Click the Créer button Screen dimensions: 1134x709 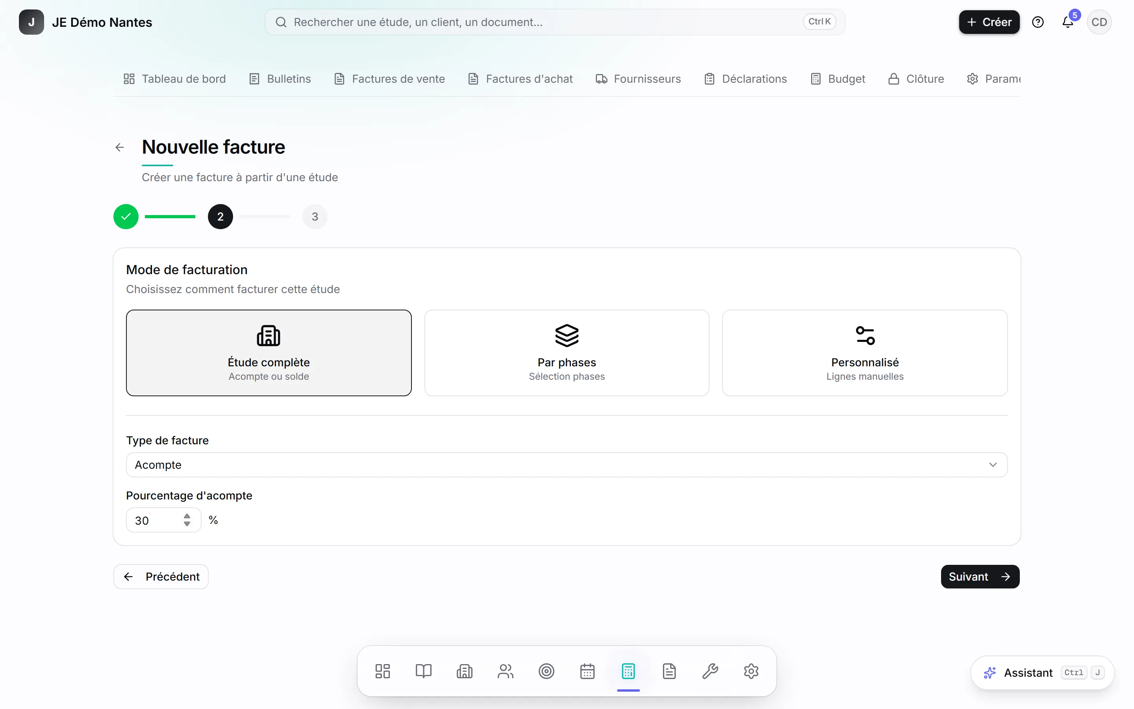(x=989, y=22)
